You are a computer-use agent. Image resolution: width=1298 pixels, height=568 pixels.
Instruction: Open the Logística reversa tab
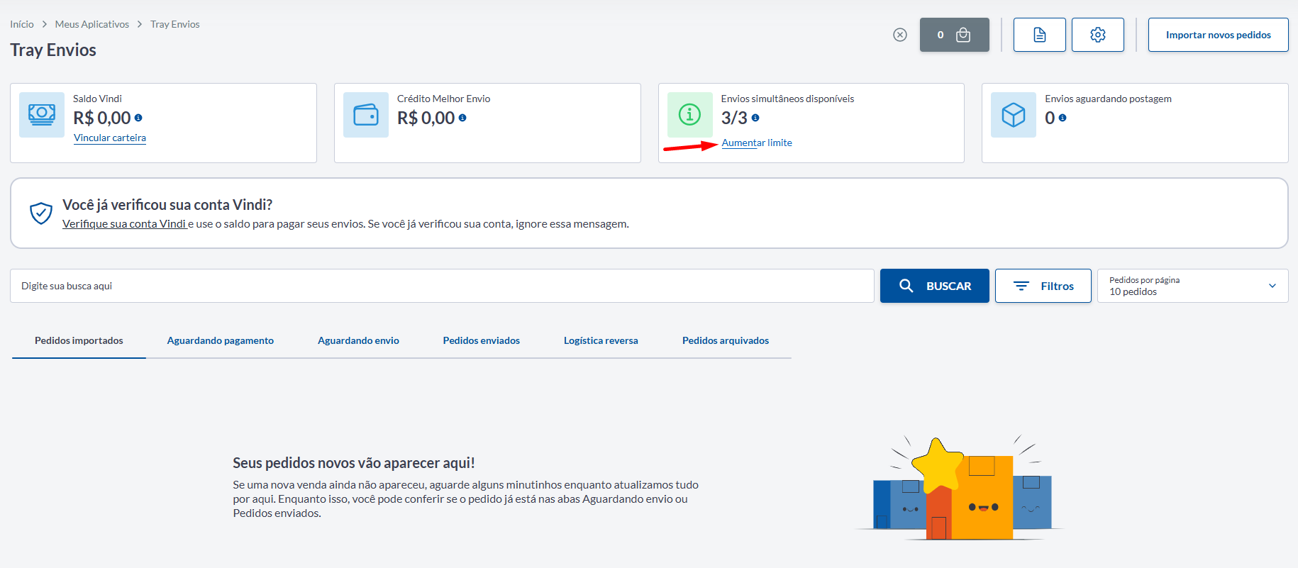pos(601,341)
